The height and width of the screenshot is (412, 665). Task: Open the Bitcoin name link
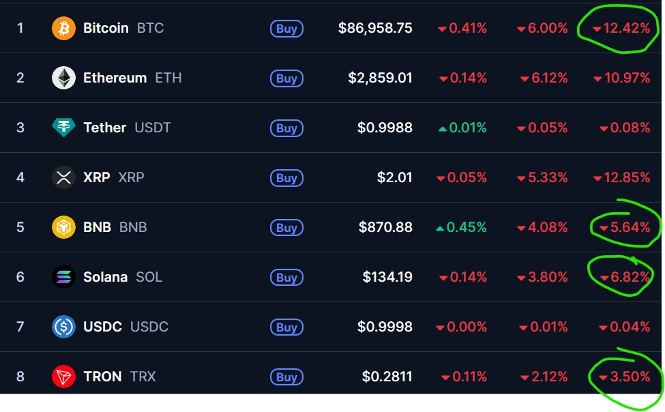point(106,29)
